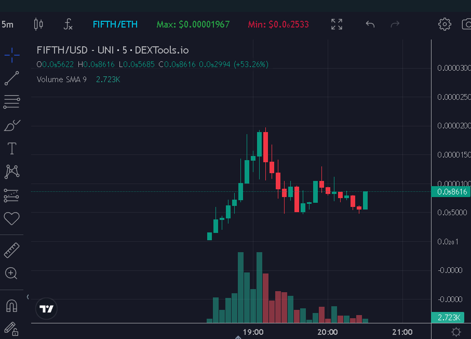Select the Ruler measure tool
Image resolution: width=471 pixels, height=339 pixels.
coord(11,250)
